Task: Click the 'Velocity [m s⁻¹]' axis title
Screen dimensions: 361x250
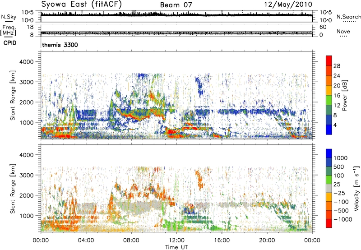Action: 356,188
